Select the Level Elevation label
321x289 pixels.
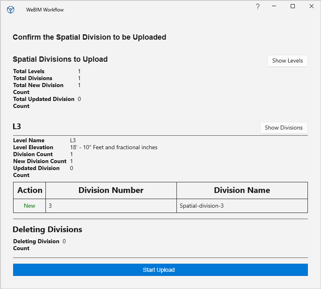[x=33, y=147]
